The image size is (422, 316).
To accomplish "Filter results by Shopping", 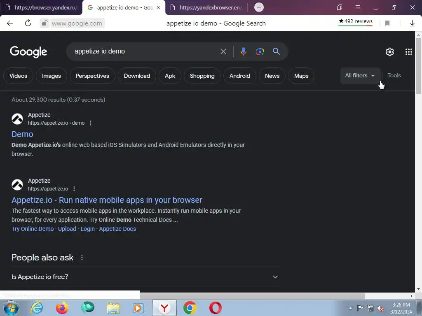I will pyautogui.click(x=202, y=76).
